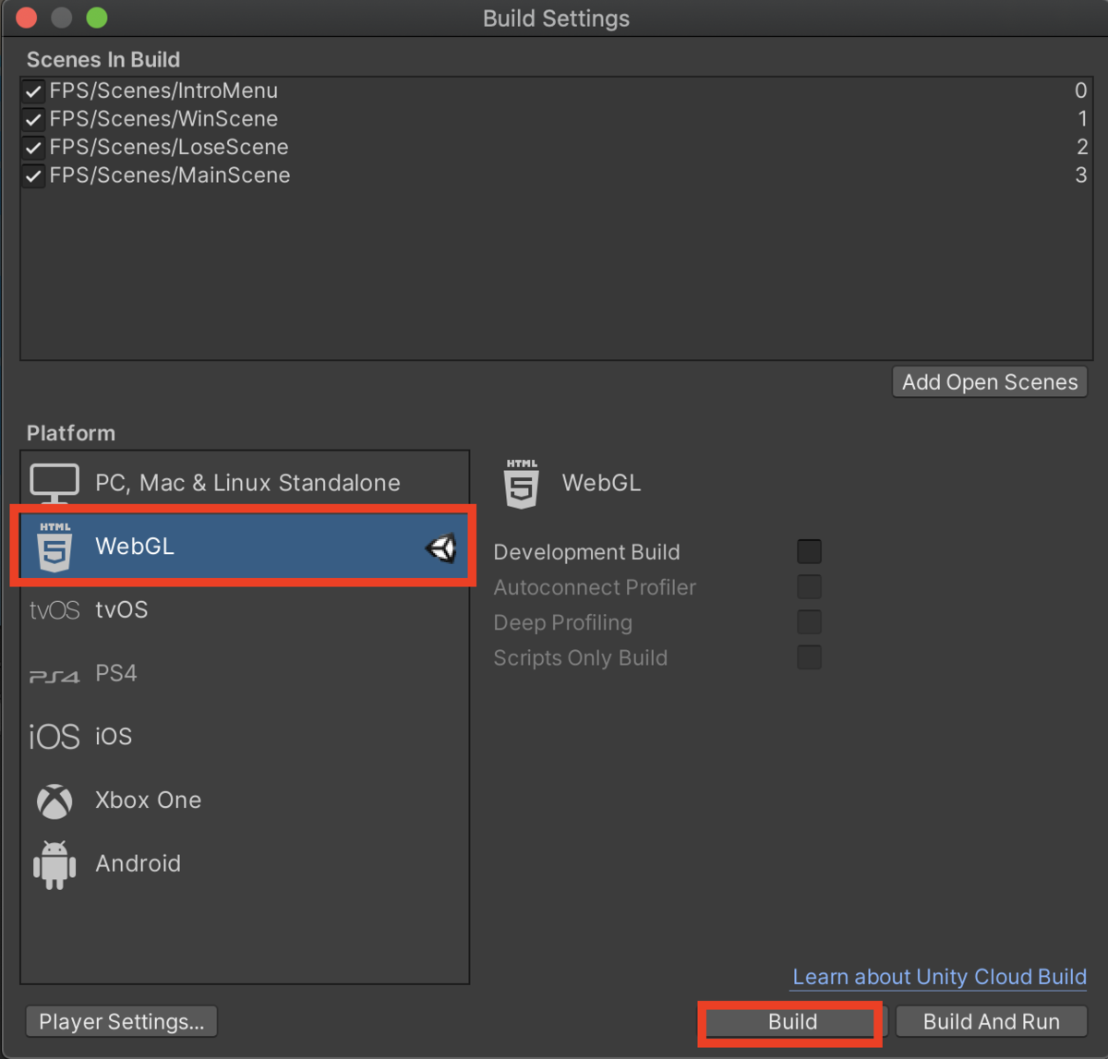Image resolution: width=1108 pixels, height=1059 pixels.
Task: Select the WebGL platform label
Action: click(x=135, y=547)
